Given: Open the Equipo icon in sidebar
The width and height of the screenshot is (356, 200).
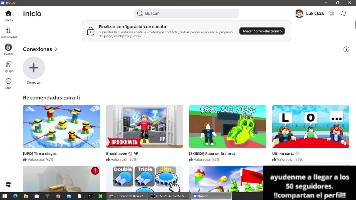Looking at the screenshot, I should click(x=8, y=64).
